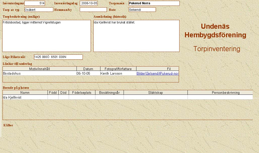
Task: Select the Ida Kjellkvist name cell
Action: click(25, 97)
